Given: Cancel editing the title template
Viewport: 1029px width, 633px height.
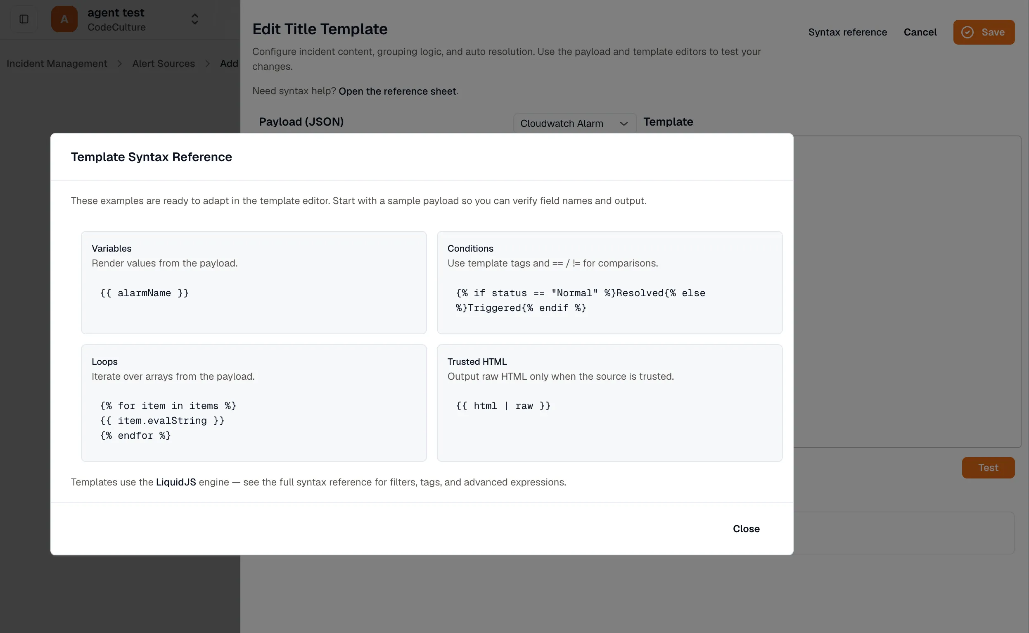Looking at the screenshot, I should 920,32.
